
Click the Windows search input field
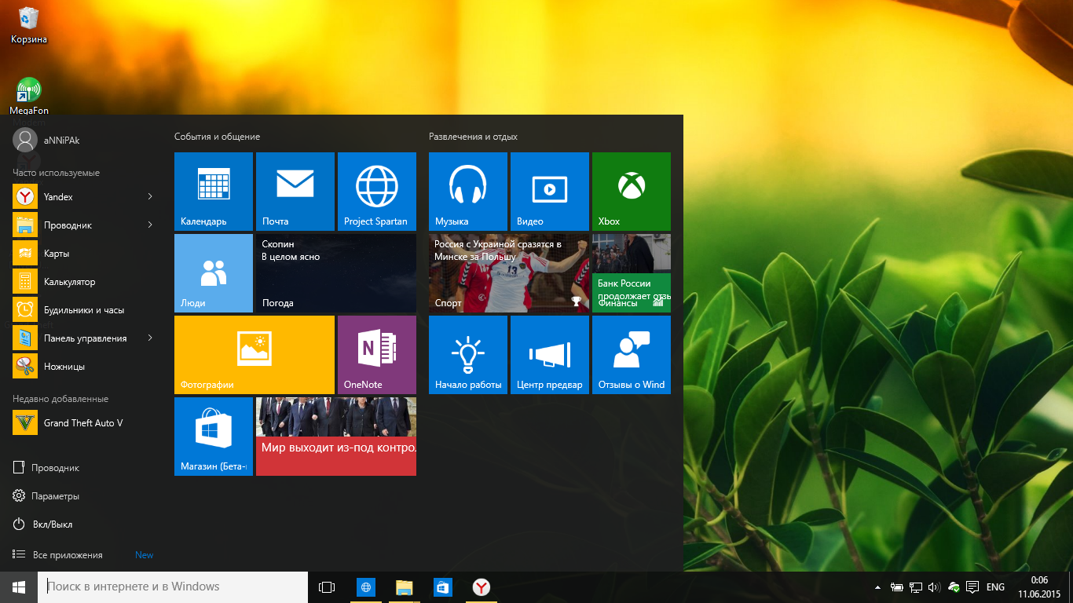(x=173, y=587)
